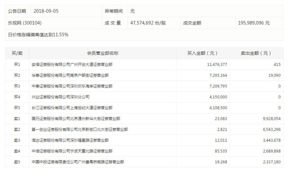Click buy amount 4,150,000
Image resolution: width=289 pixels, height=170 pixels.
pos(218,97)
